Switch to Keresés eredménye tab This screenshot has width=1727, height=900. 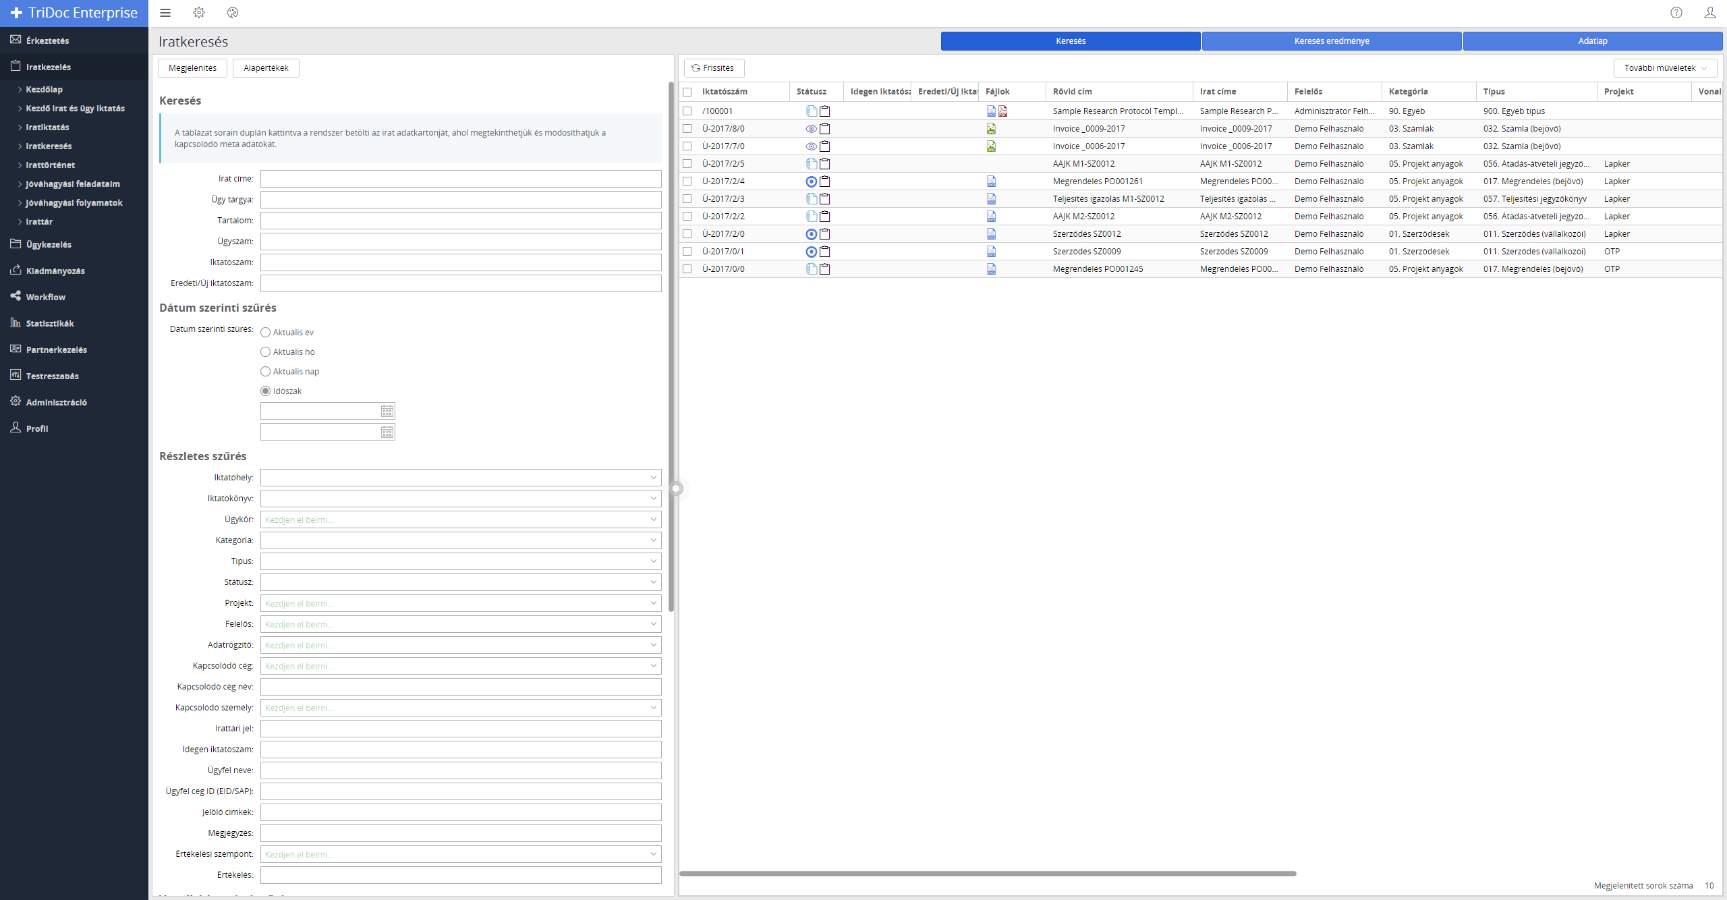pos(1331,41)
